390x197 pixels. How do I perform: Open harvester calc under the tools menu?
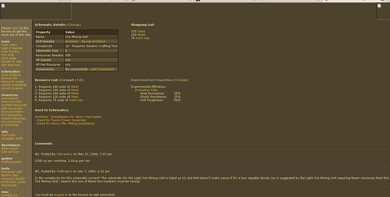pos(12,172)
